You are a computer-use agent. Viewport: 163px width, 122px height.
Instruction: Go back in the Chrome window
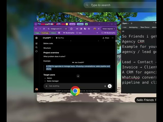tap(36, 29)
